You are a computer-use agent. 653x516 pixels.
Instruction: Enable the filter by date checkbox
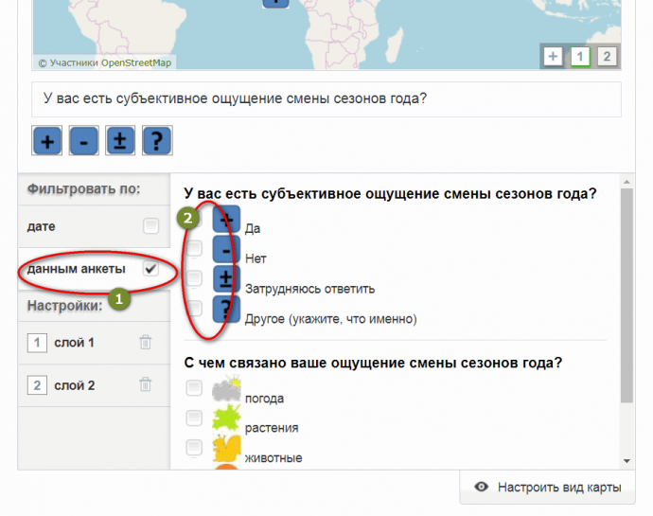(150, 226)
